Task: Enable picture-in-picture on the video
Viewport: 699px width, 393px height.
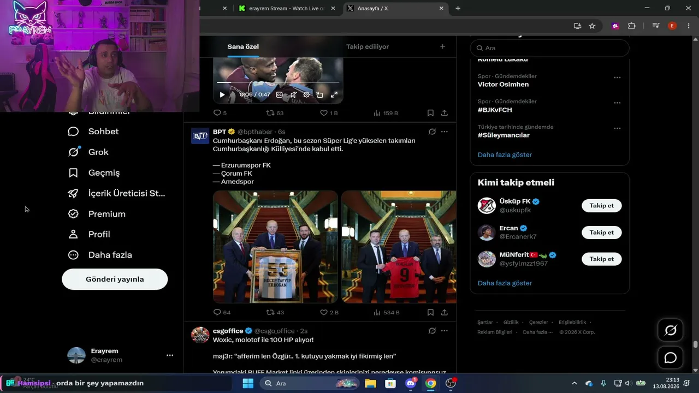Action: click(319, 95)
